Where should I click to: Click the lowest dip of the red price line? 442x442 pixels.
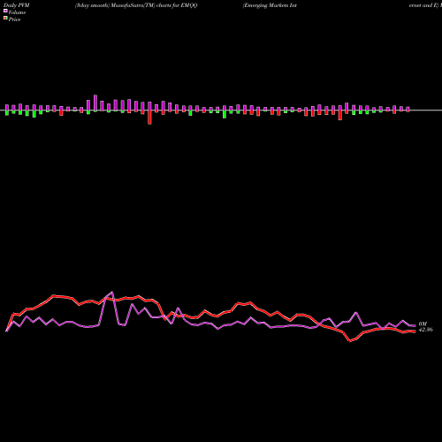coord(350,341)
